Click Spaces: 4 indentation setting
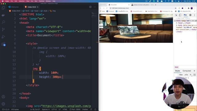 (46, 109)
